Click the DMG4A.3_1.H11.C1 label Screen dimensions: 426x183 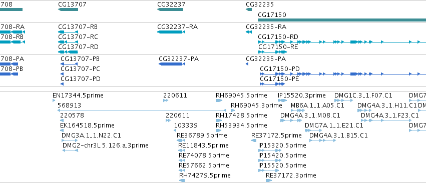[387, 105]
